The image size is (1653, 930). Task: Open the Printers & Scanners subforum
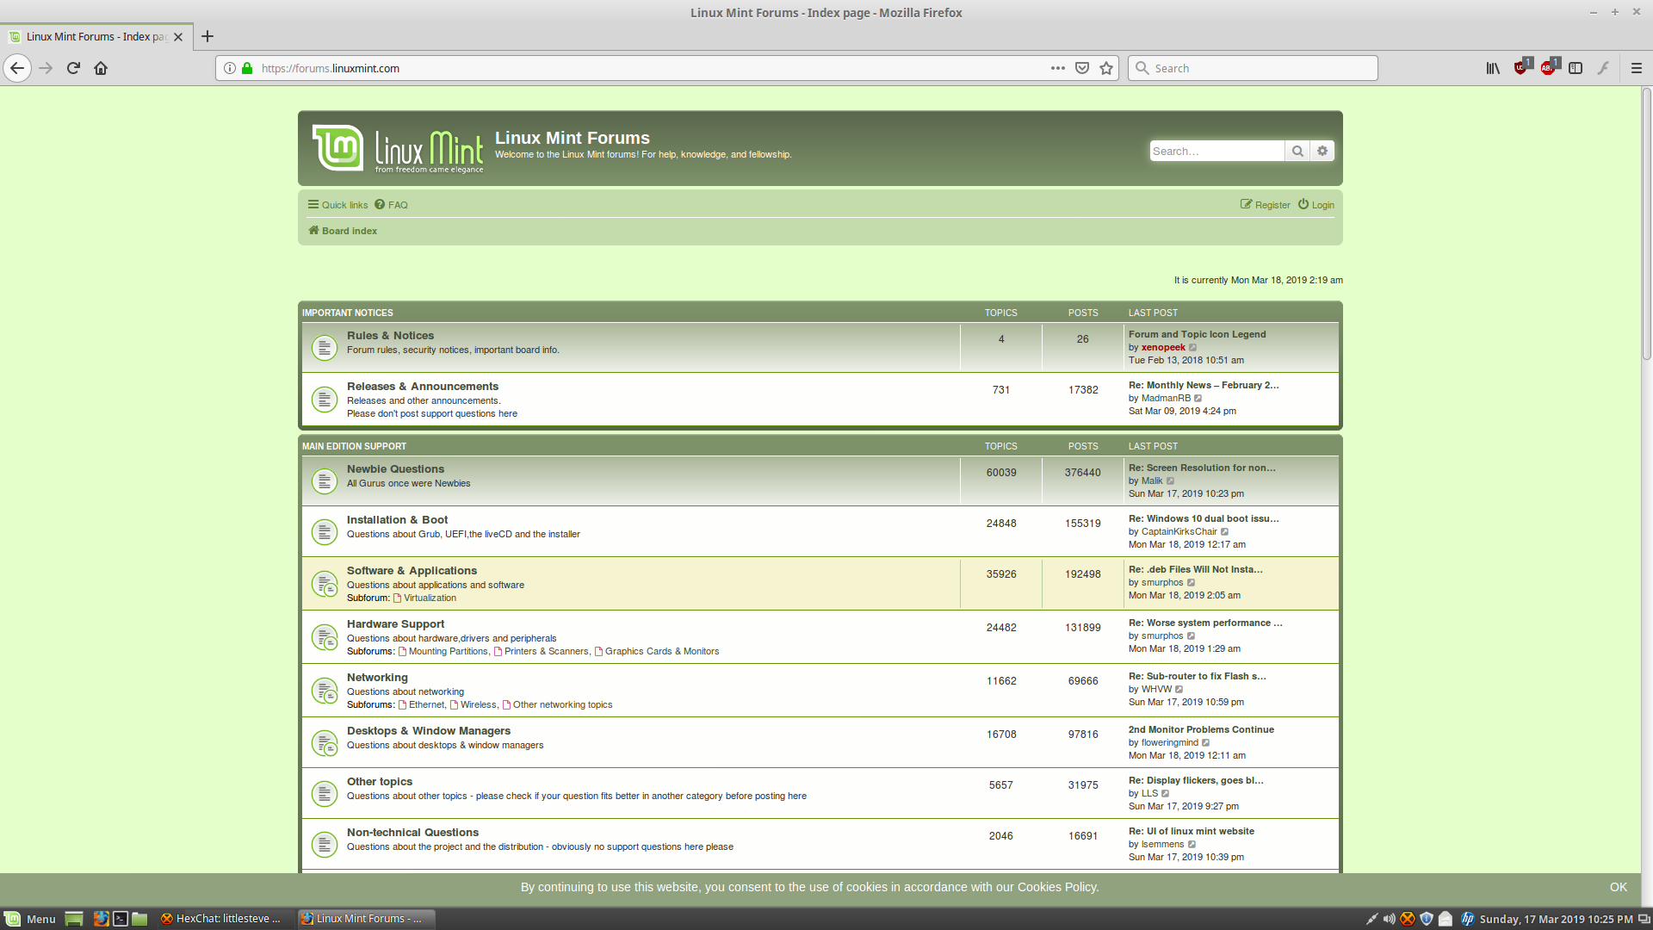[x=547, y=652]
